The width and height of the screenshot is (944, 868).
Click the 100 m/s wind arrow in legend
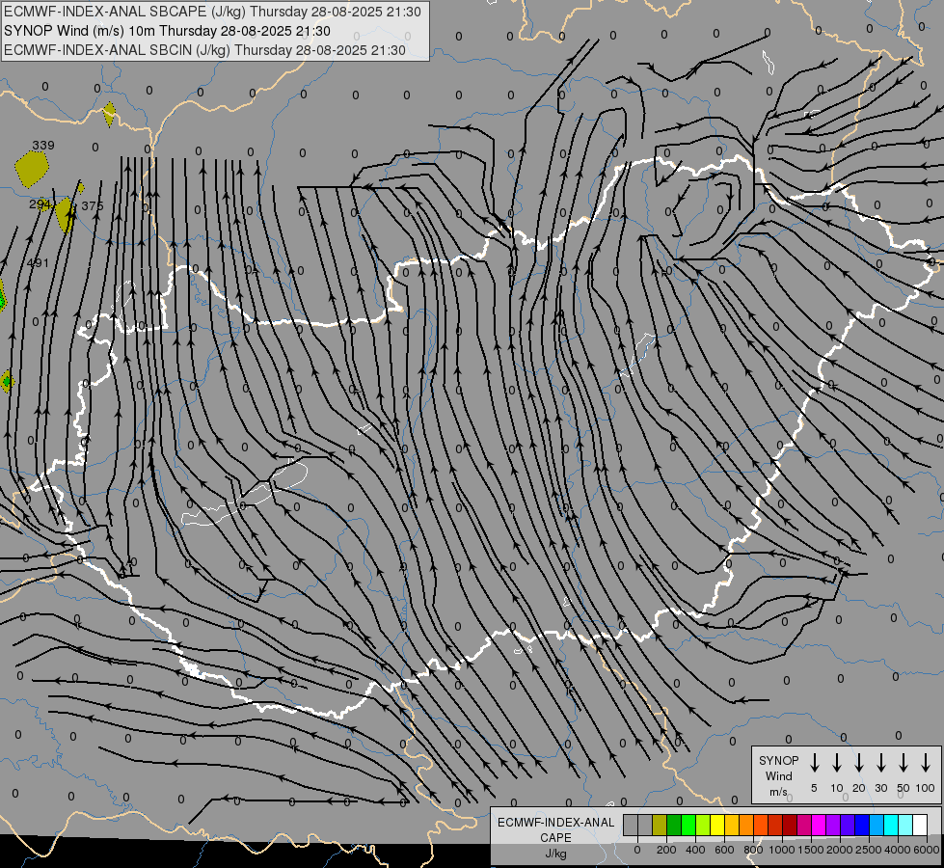(x=926, y=763)
